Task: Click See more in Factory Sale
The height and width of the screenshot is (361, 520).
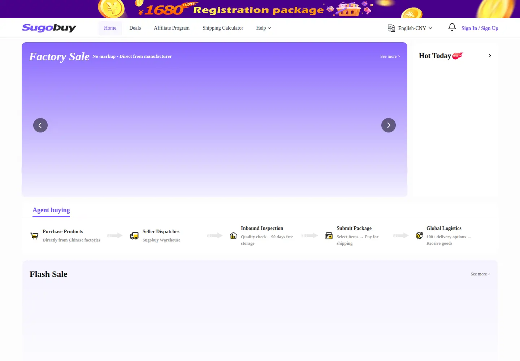Action: click(390, 56)
